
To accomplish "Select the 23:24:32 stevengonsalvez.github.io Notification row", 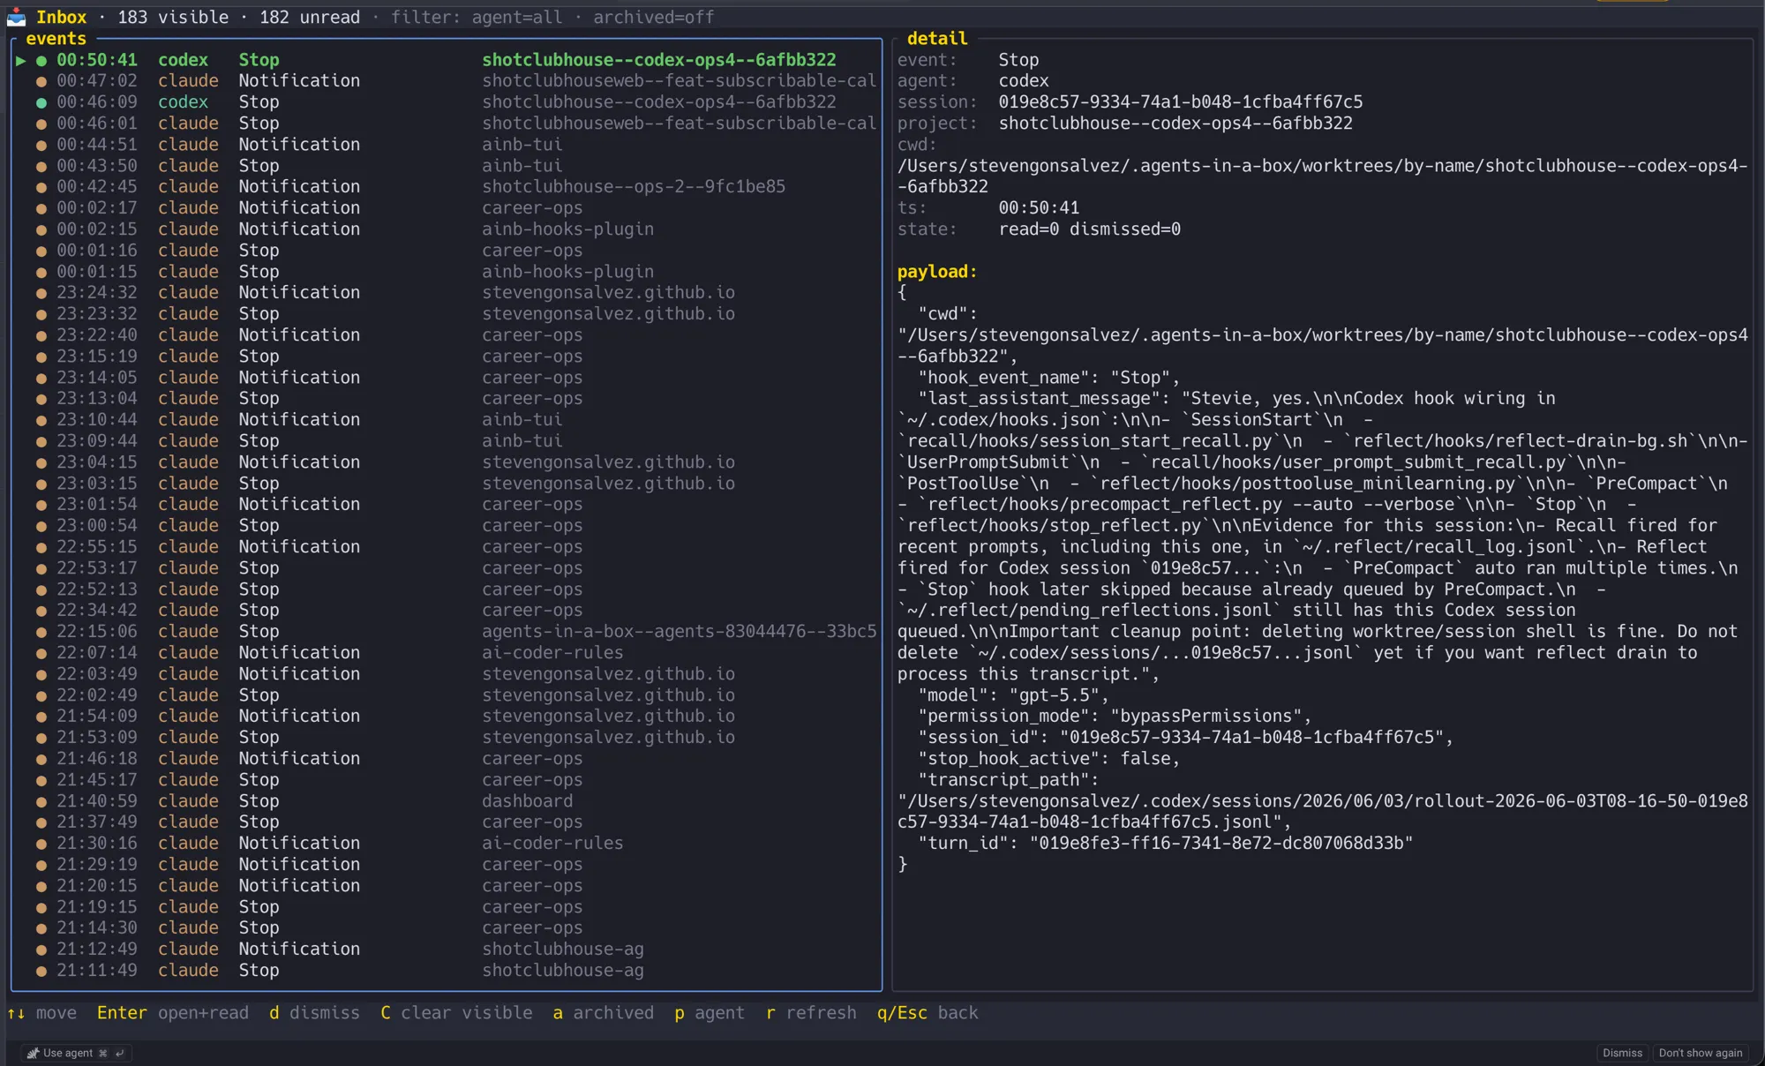I will pos(447,293).
